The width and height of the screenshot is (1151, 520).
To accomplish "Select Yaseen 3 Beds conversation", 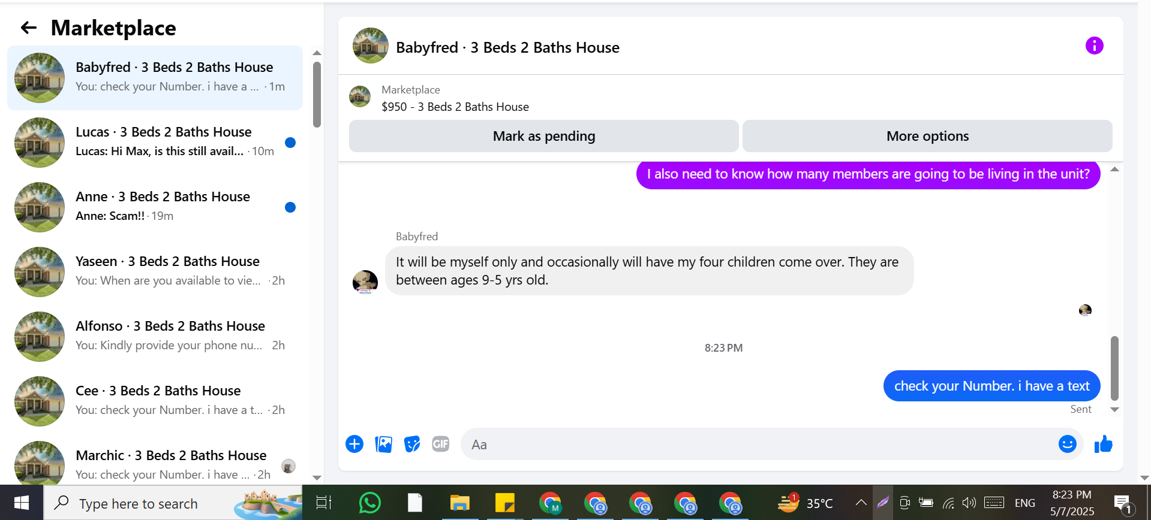I will point(155,272).
